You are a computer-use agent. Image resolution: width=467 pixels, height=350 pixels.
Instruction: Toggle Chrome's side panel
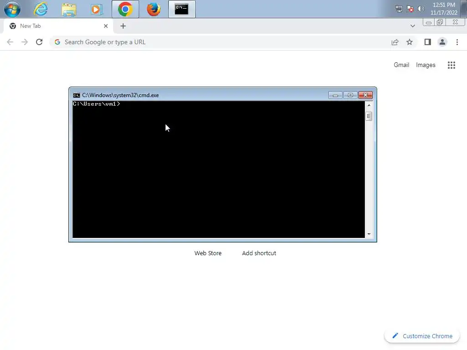coord(428,42)
